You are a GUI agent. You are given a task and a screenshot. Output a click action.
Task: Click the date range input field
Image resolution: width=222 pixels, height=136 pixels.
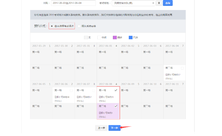(73, 3)
